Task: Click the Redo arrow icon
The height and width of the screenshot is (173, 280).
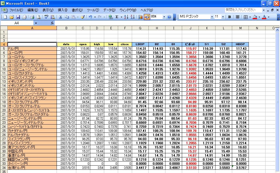Action: (x=100, y=17)
